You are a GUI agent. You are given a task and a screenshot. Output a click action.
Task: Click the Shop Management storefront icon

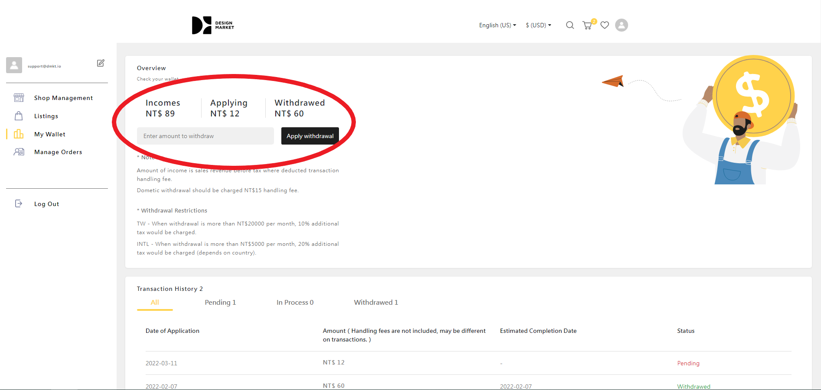[19, 98]
